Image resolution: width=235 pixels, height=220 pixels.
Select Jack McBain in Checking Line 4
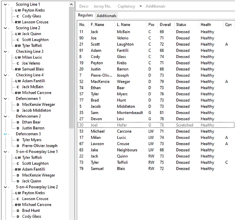tap(33, 87)
